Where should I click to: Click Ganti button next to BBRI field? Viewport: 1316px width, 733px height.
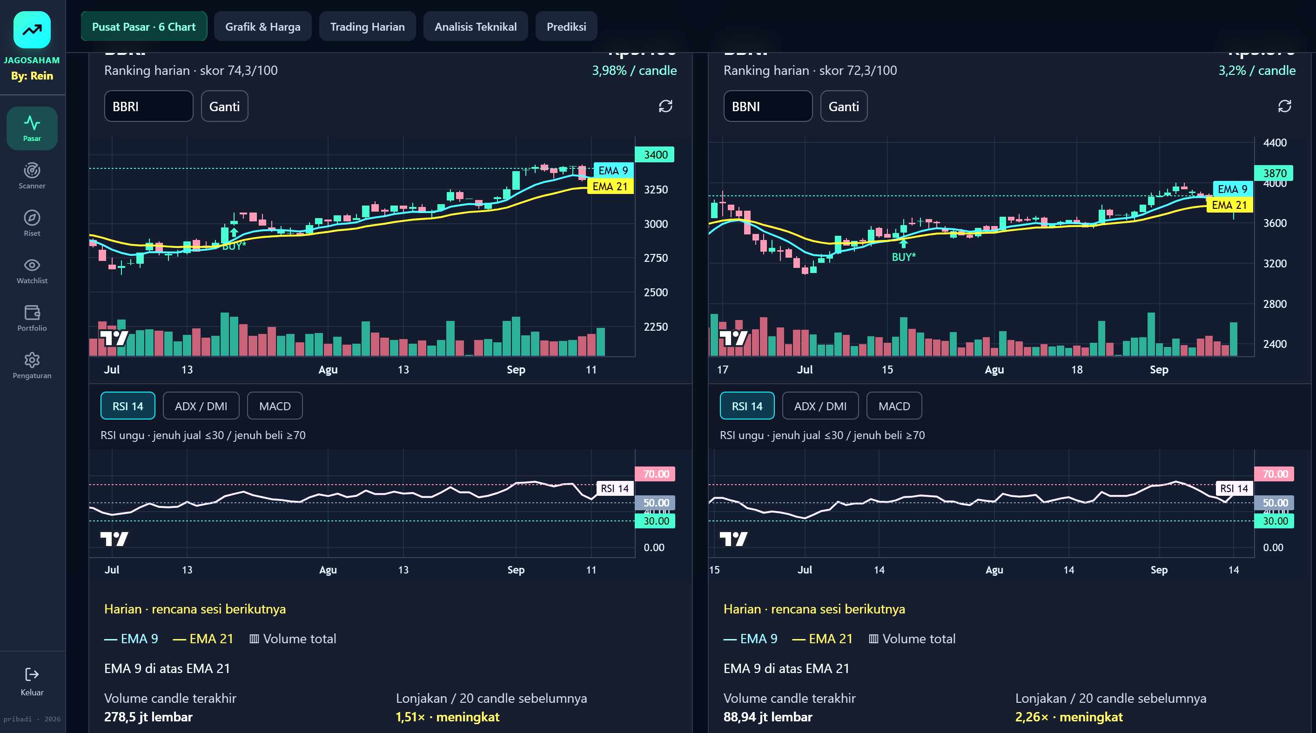(224, 106)
